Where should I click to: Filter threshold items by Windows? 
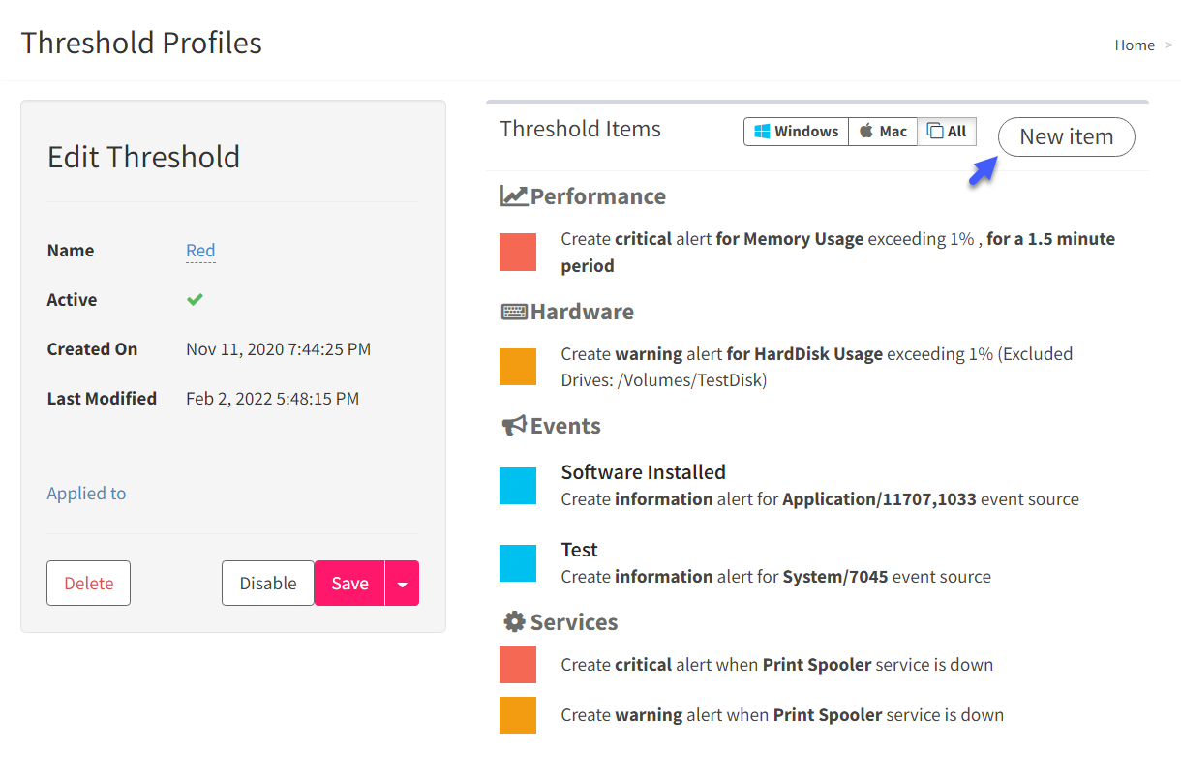[x=797, y=132]
